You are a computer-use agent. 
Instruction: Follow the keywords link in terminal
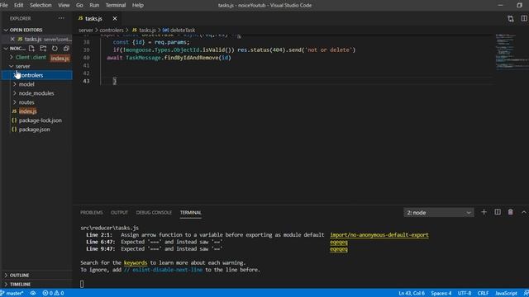coord(136,262)
